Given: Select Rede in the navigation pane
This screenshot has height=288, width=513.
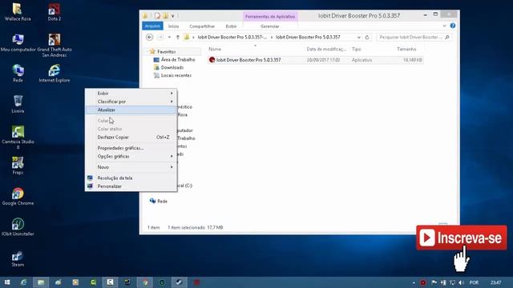Looking at the screenshot, I should click(159, 201).
